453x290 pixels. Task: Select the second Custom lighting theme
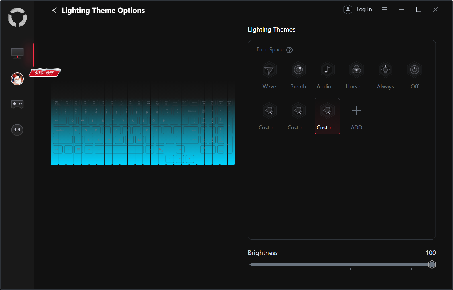[298, 116]
